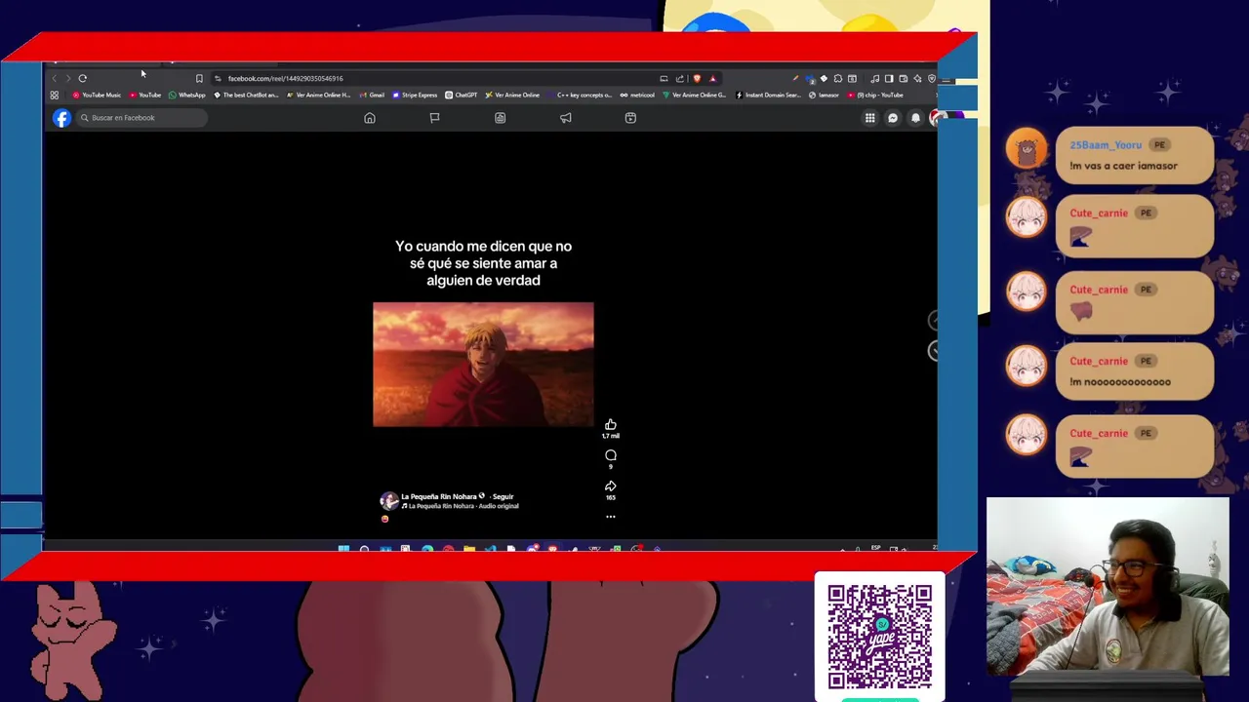
Task: Click the La Pequeña Rin Nohara page name
Action: pyautogui.click(x=438, y=496)
